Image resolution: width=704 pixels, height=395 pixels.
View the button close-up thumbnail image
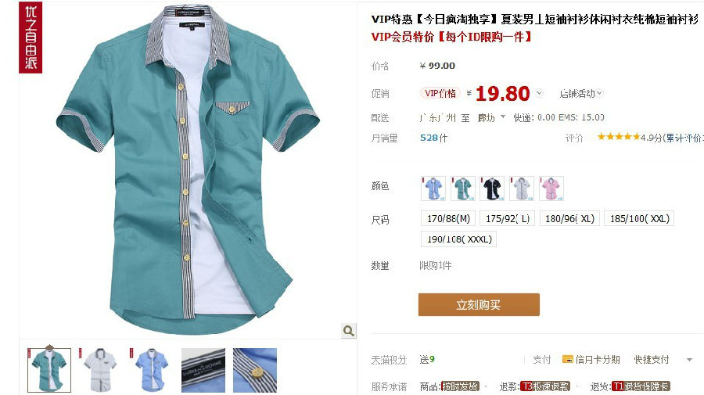254,370
